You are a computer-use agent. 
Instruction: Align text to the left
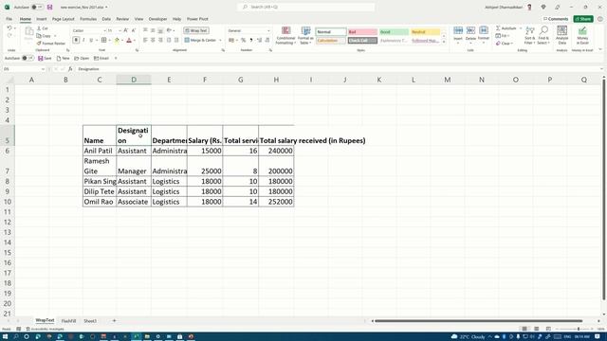tap(145, 40)
